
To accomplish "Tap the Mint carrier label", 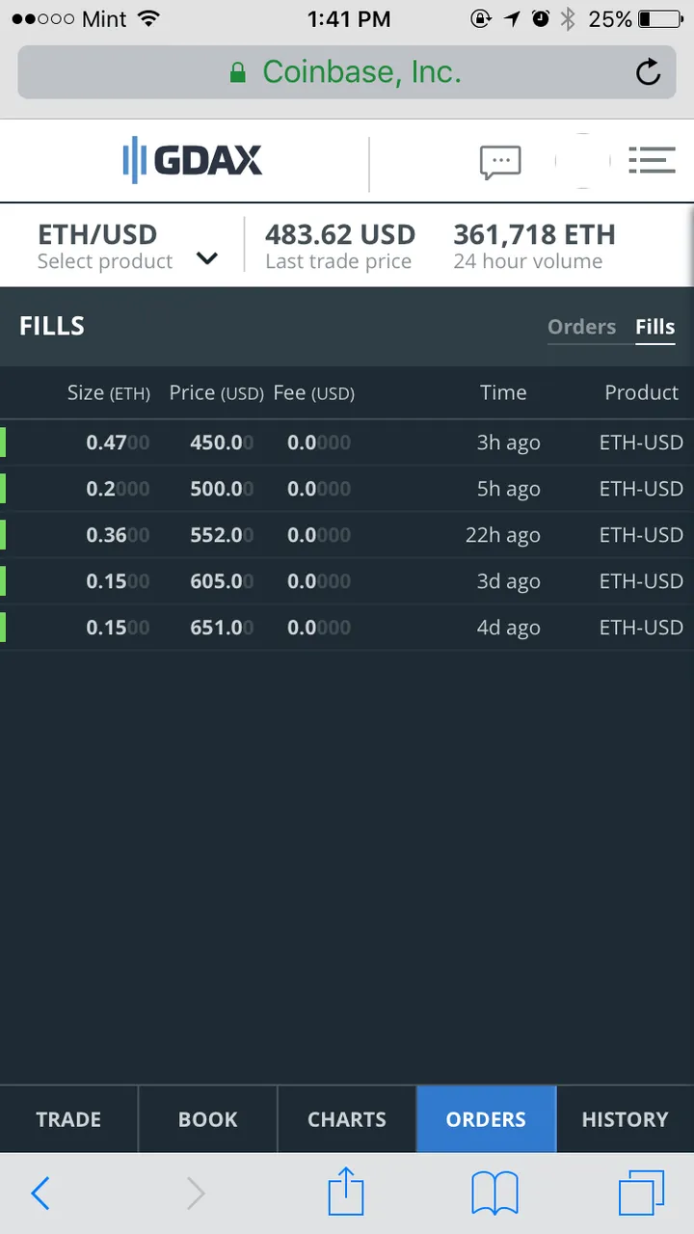I will (x=102, y=18).
